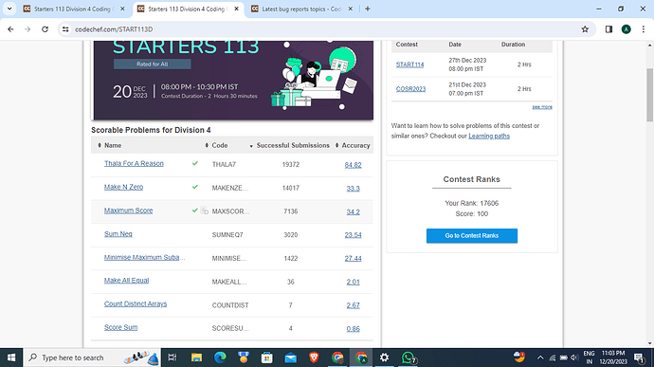The height and width of the screenshot is (367, 654).
Task: Open File Explorer from the taskbar
Action: (196, 358)
